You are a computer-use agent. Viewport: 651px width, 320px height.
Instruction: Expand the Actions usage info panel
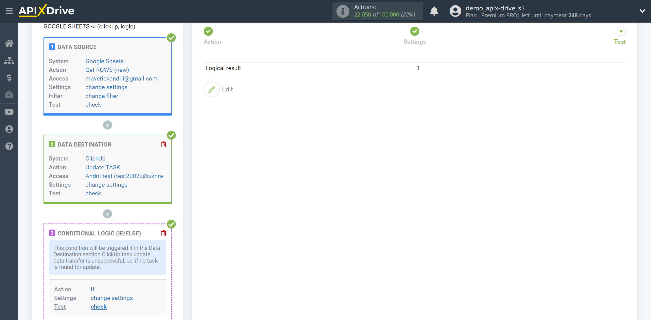coord(343,11)
